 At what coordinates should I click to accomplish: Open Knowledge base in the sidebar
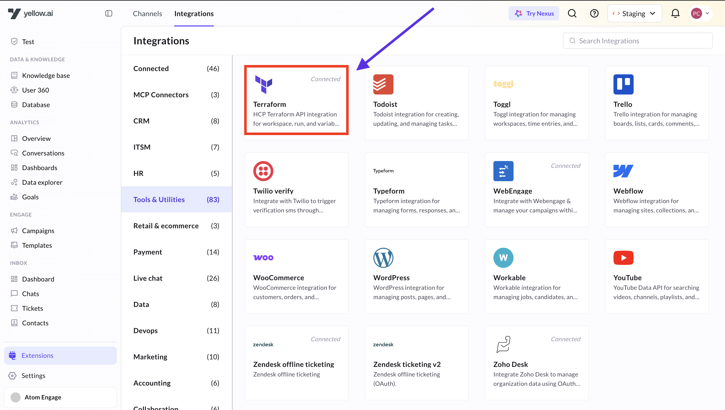click(x=60, y=75)
